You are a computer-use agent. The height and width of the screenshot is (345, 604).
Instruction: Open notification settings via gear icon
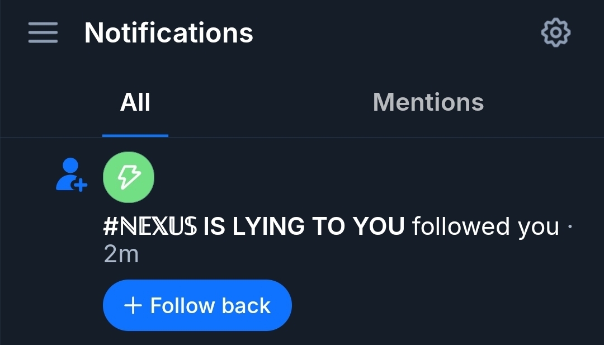tap(555, 33)
